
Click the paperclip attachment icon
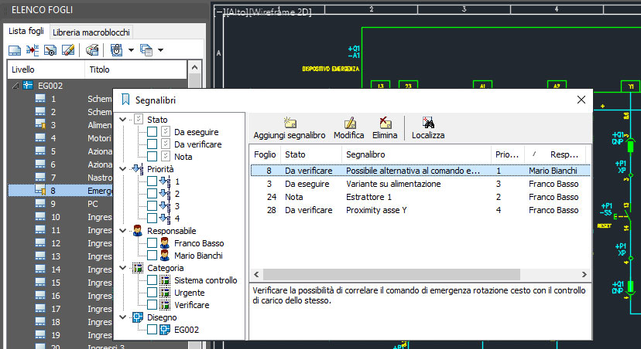[117, 50]
